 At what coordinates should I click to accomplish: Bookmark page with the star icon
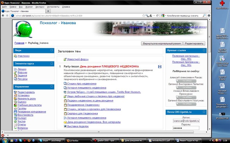144,16
